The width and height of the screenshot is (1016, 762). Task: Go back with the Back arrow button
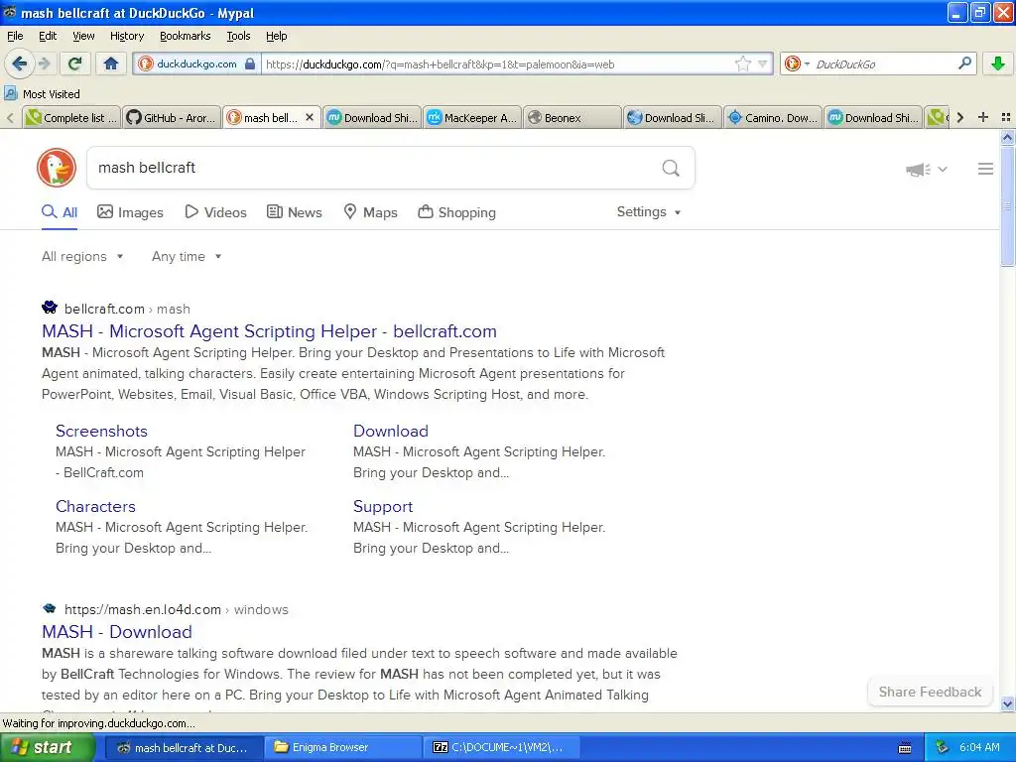tap(19, 63)
